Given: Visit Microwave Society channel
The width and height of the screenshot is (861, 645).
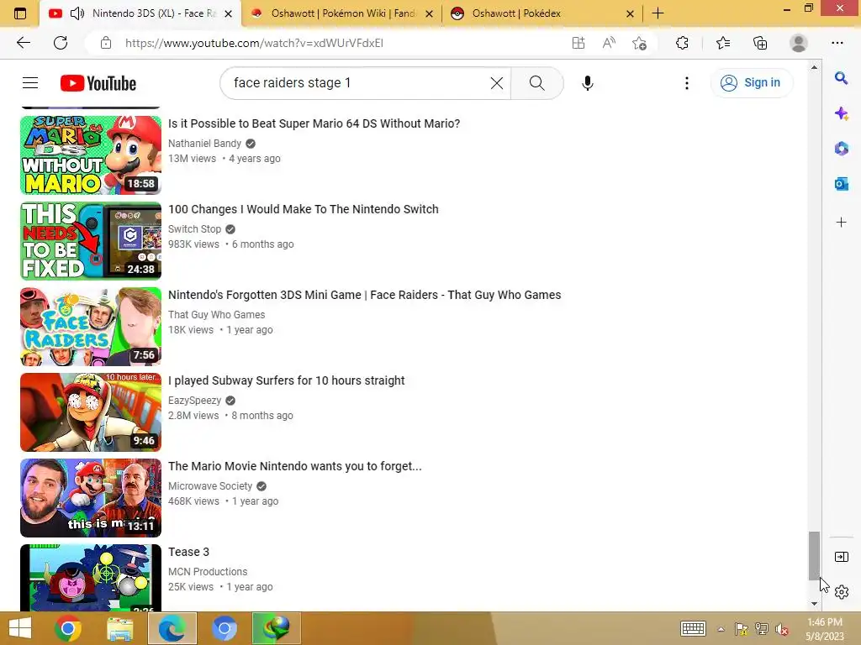Looking at the screenshot, I should click(210, 485).
